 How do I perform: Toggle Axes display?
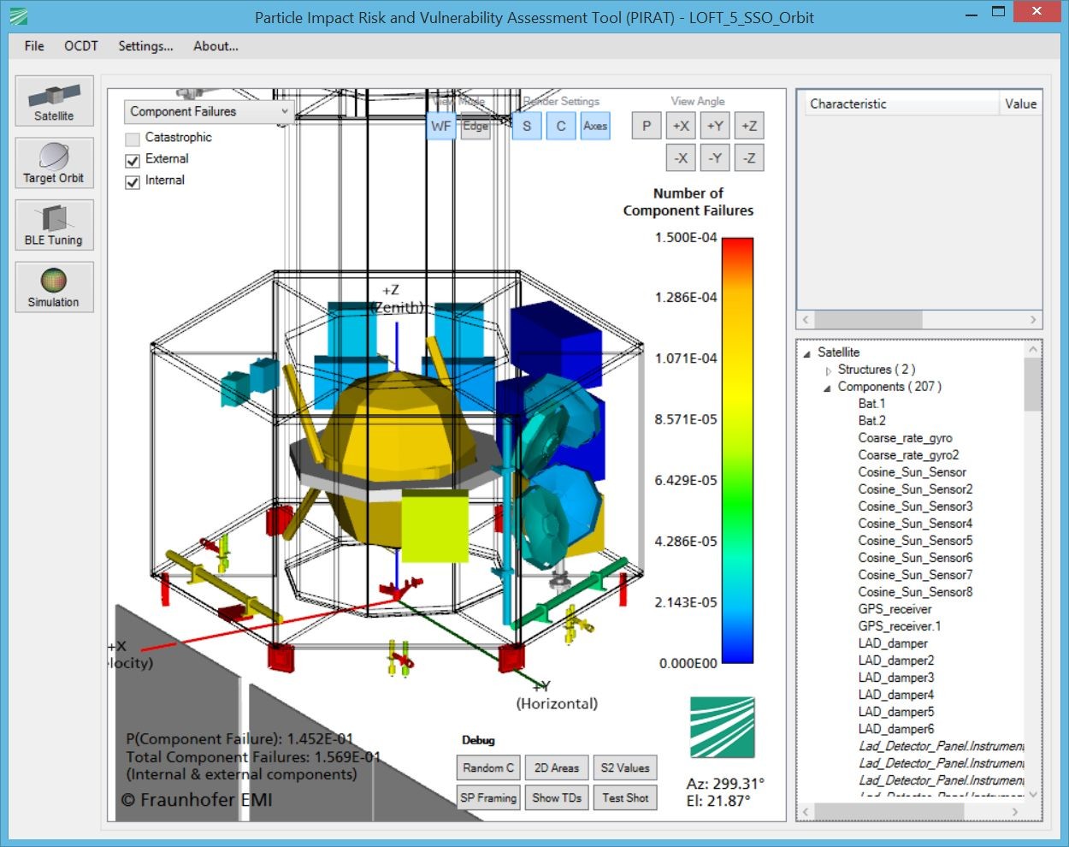(595, 126)
